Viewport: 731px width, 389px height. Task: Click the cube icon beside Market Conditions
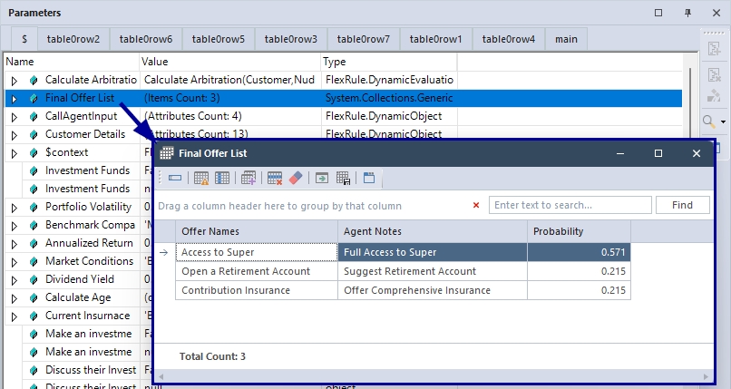click(34, 262)
